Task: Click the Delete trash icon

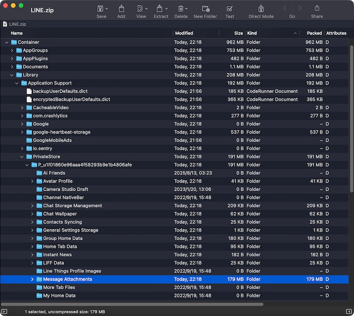Action: (181, 8)
